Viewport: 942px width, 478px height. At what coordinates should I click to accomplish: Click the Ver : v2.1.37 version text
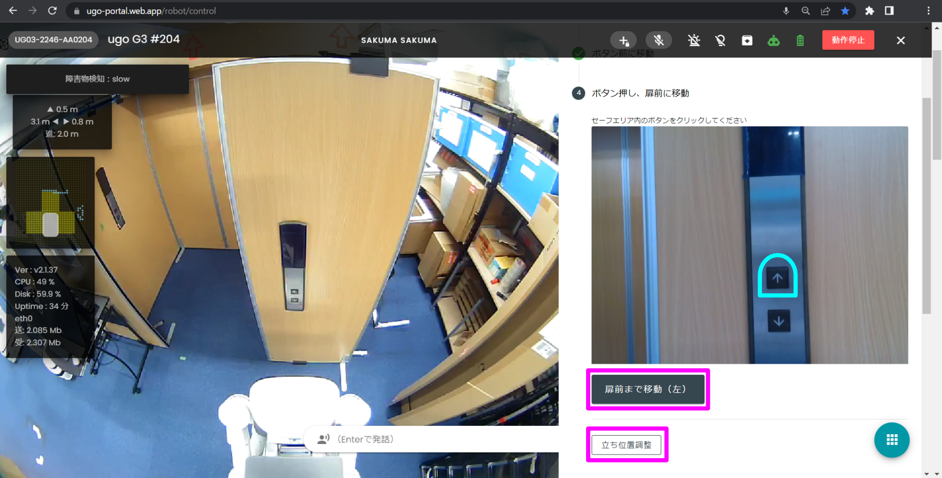(x=36, y=270)
